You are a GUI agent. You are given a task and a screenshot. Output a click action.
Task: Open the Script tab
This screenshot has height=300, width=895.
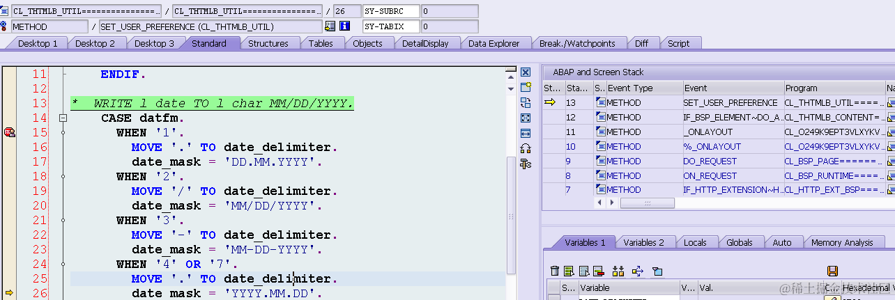678,43
